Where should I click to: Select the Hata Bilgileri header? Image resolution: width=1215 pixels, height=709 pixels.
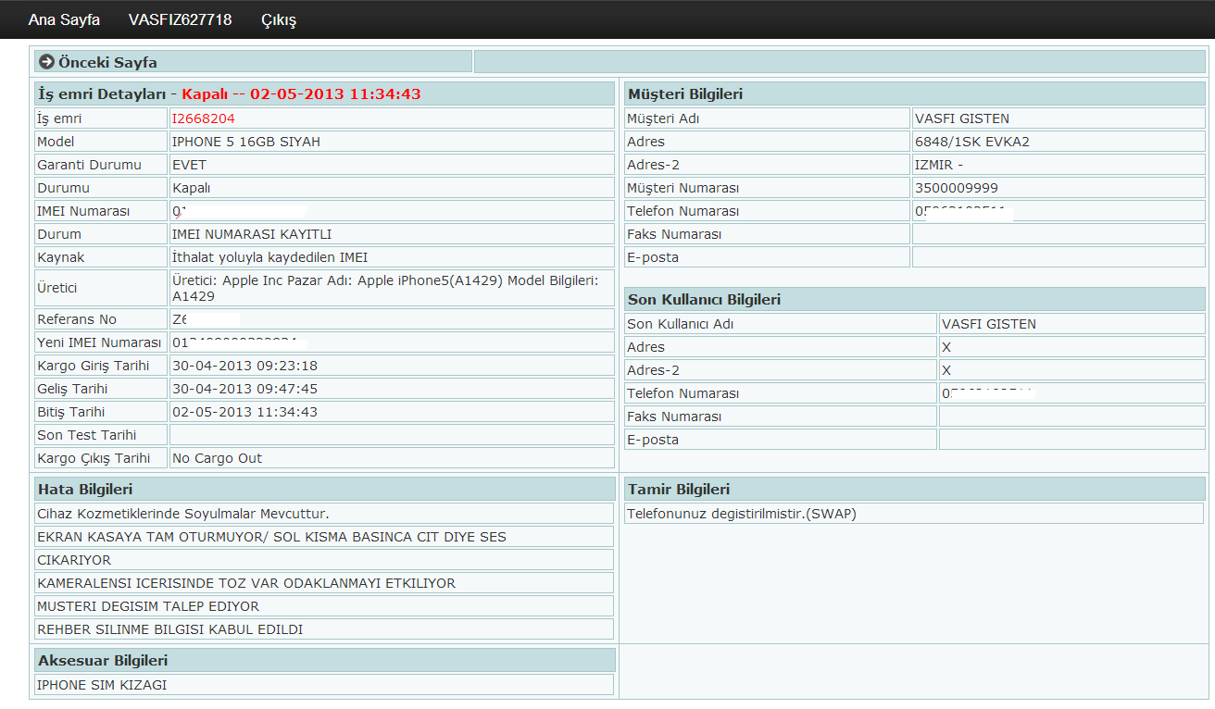click(x=324, y=489)
